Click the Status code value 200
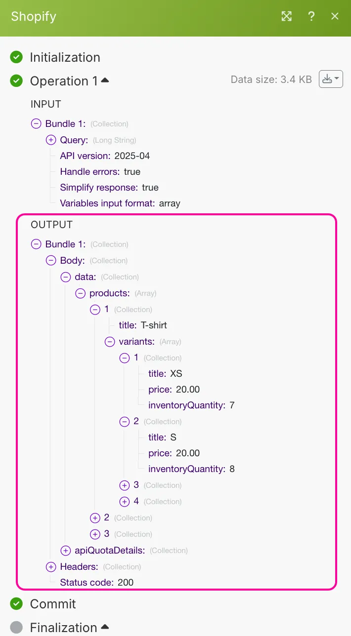Screen dimensions: 351x636 [126, 582]
